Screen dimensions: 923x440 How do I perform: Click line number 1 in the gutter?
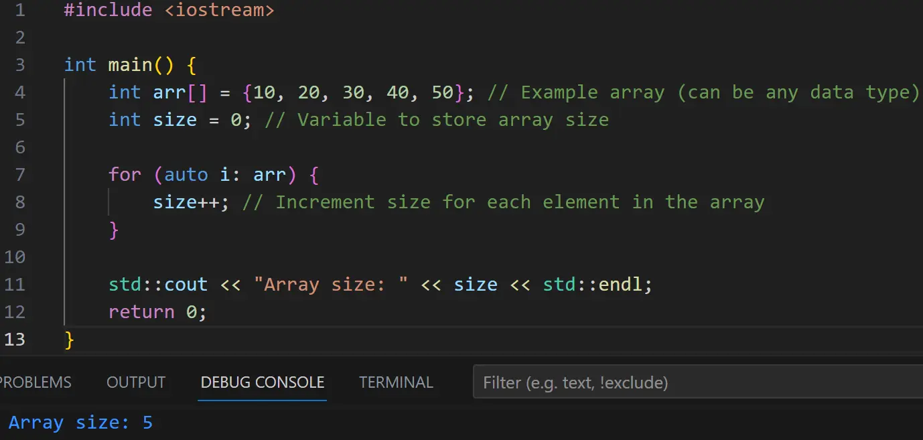(20, 10)
